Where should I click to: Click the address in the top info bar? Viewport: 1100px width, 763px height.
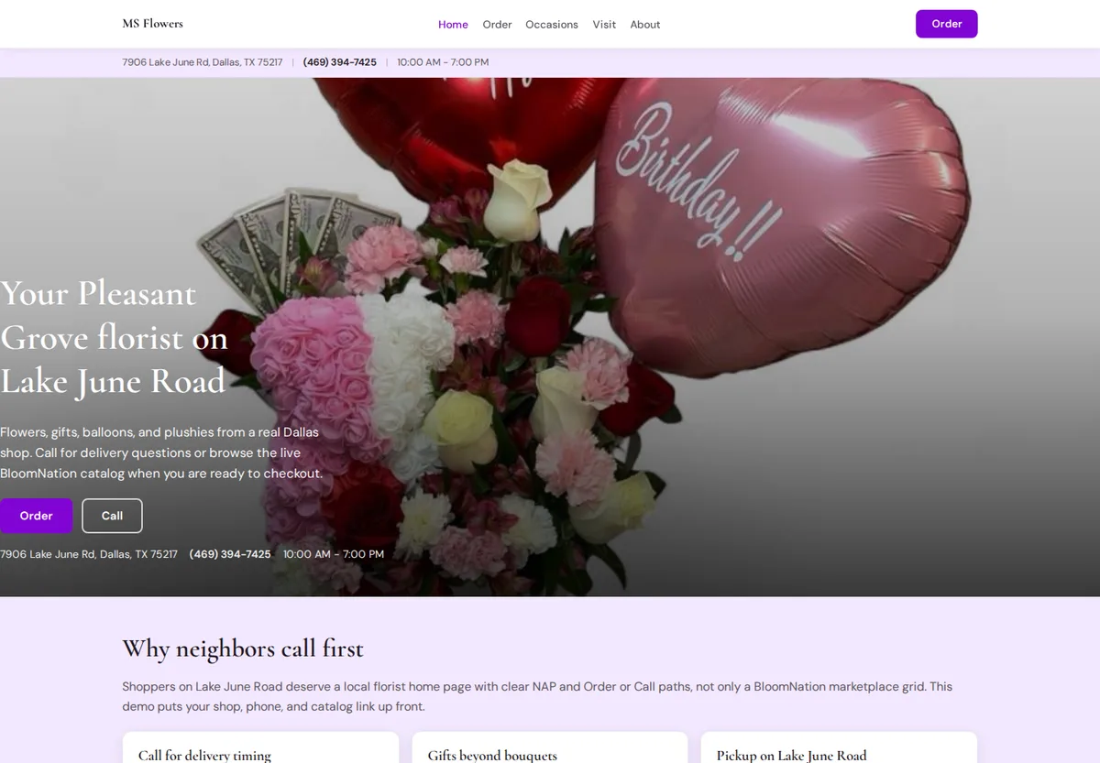pos(203,62)
